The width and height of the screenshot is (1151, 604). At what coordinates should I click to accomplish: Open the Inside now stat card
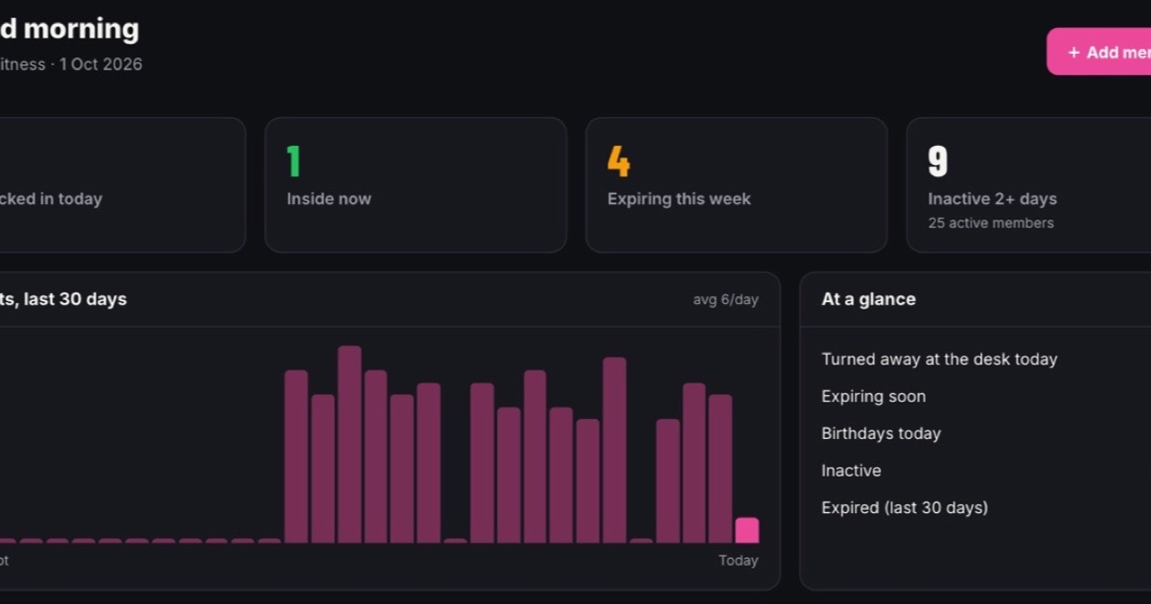[x=415, y=185]
